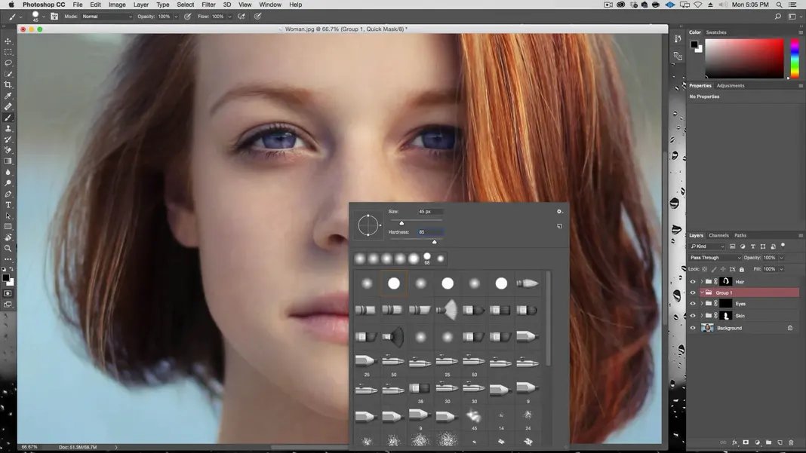Select the Healing Brush tool
This screenshot has width=806, height=453.
coord(8,107)
